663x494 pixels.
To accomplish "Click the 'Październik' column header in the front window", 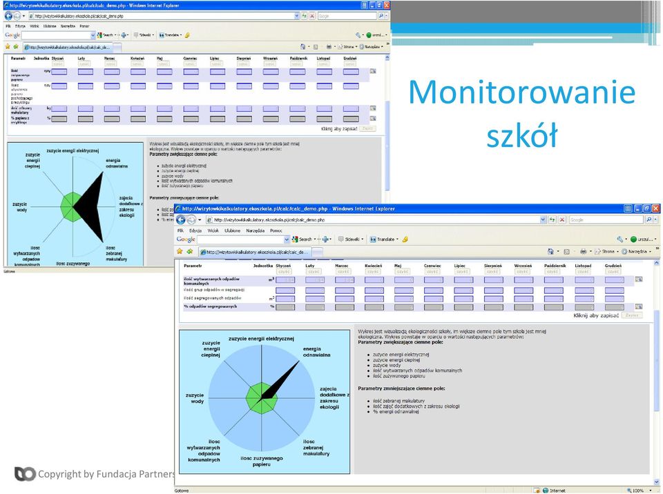I will click(555, 266).
